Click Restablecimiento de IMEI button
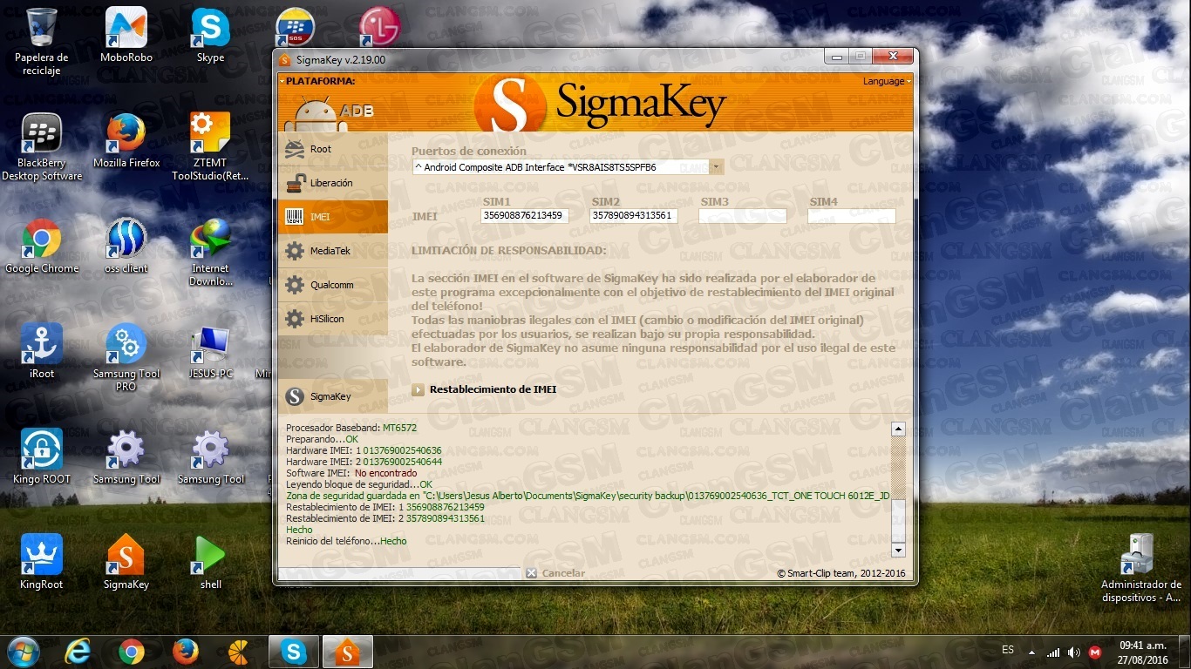The height and width of the screenshot is (669, 1191). click(484, 389)
